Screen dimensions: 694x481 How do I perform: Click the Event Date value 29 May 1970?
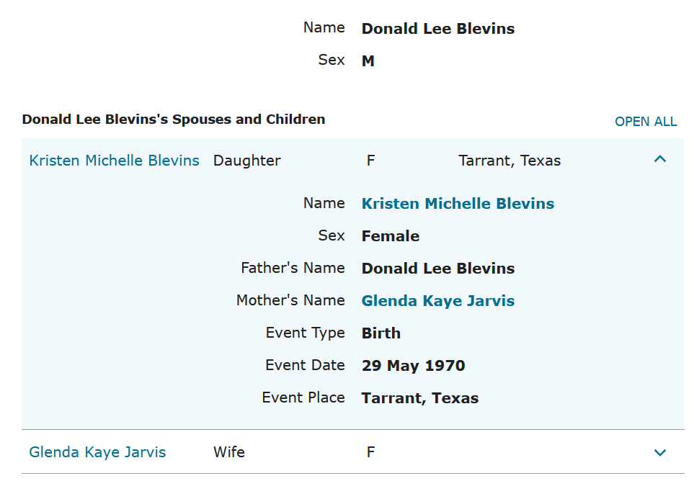point(413,366)
